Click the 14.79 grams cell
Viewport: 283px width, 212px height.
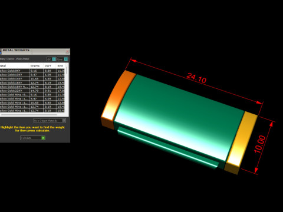pyautogui.click(x=36, y=91)
